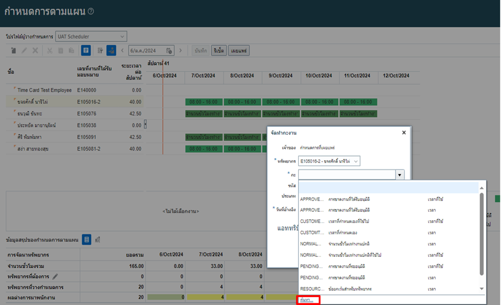The image size is (501, 305).
Task: Click the shift dropdown list vertical scrollbar
Action: 482,234
